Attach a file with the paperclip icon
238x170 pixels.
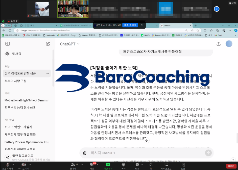[x=85, y=153]
